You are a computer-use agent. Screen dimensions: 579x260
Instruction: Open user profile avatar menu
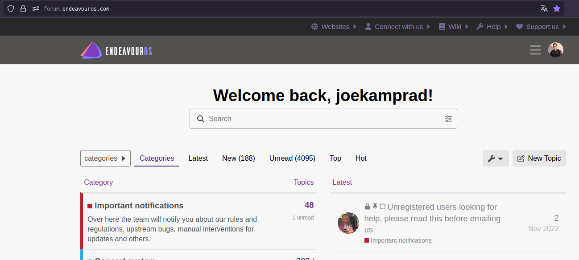tap(555, 50)
